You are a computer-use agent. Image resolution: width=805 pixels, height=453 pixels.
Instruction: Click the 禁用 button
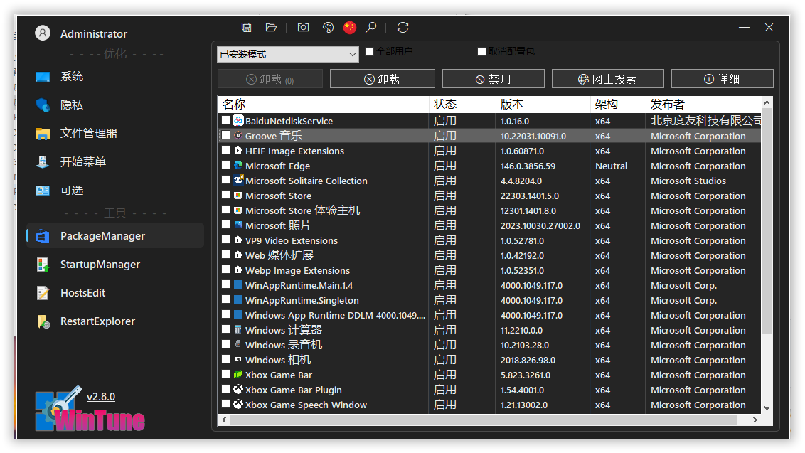[x=494, y=79]
